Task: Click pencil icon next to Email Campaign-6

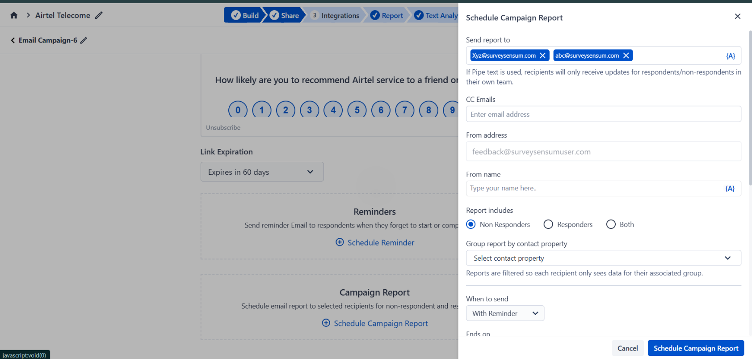Action: [84, 40]
